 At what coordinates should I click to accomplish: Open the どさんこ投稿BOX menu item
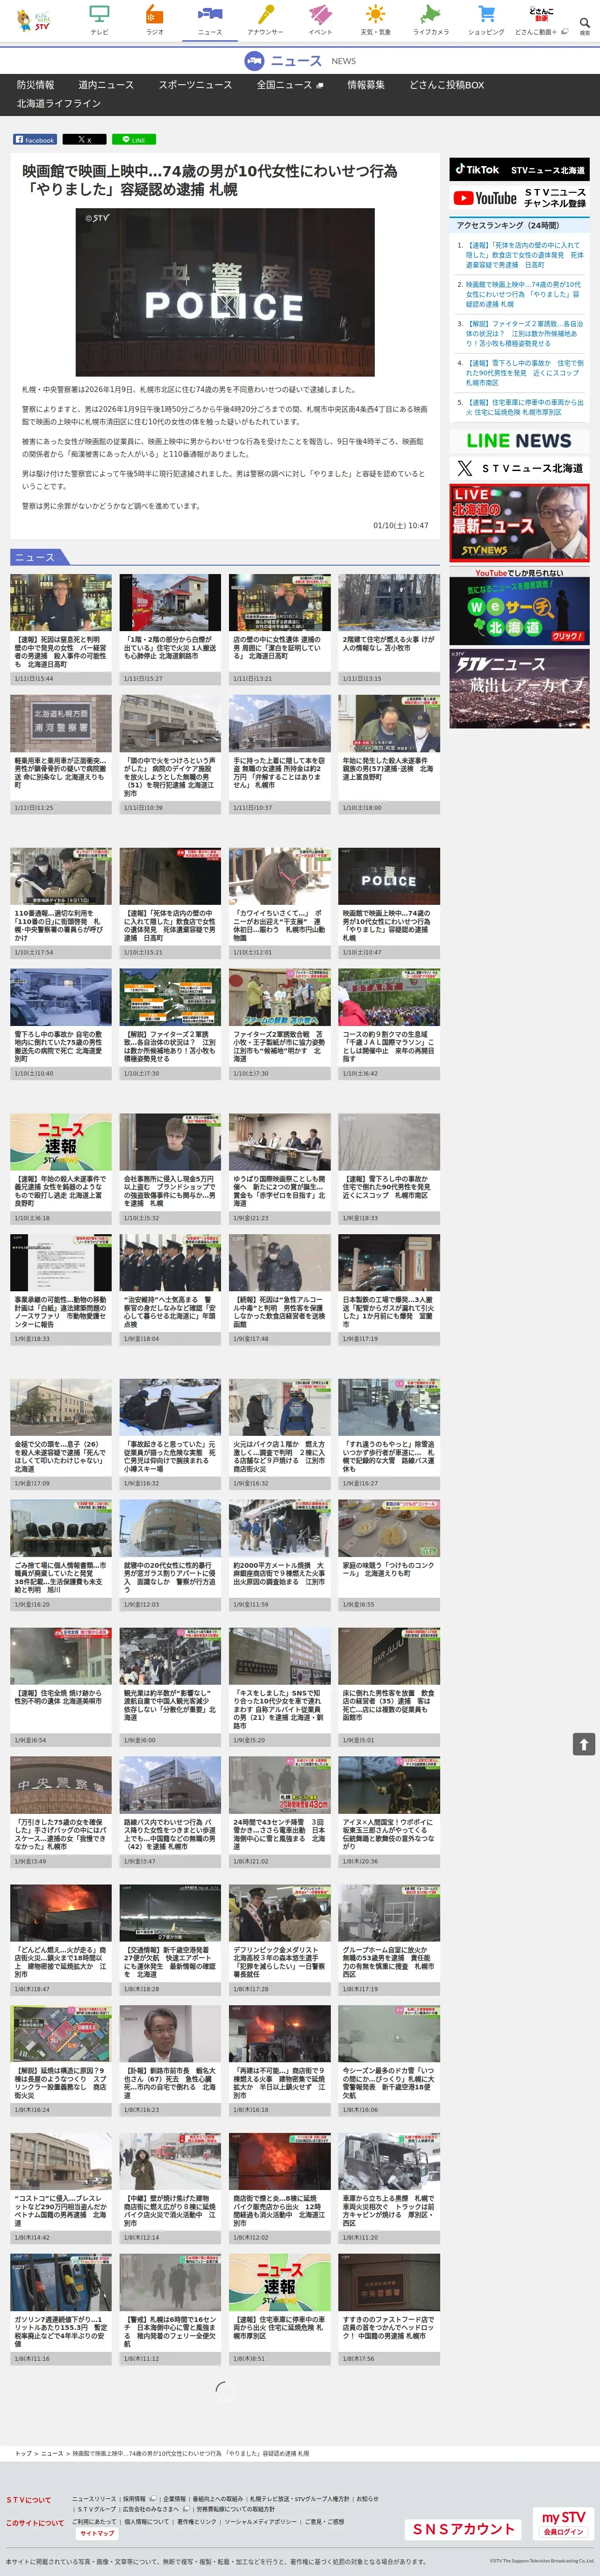446,85
